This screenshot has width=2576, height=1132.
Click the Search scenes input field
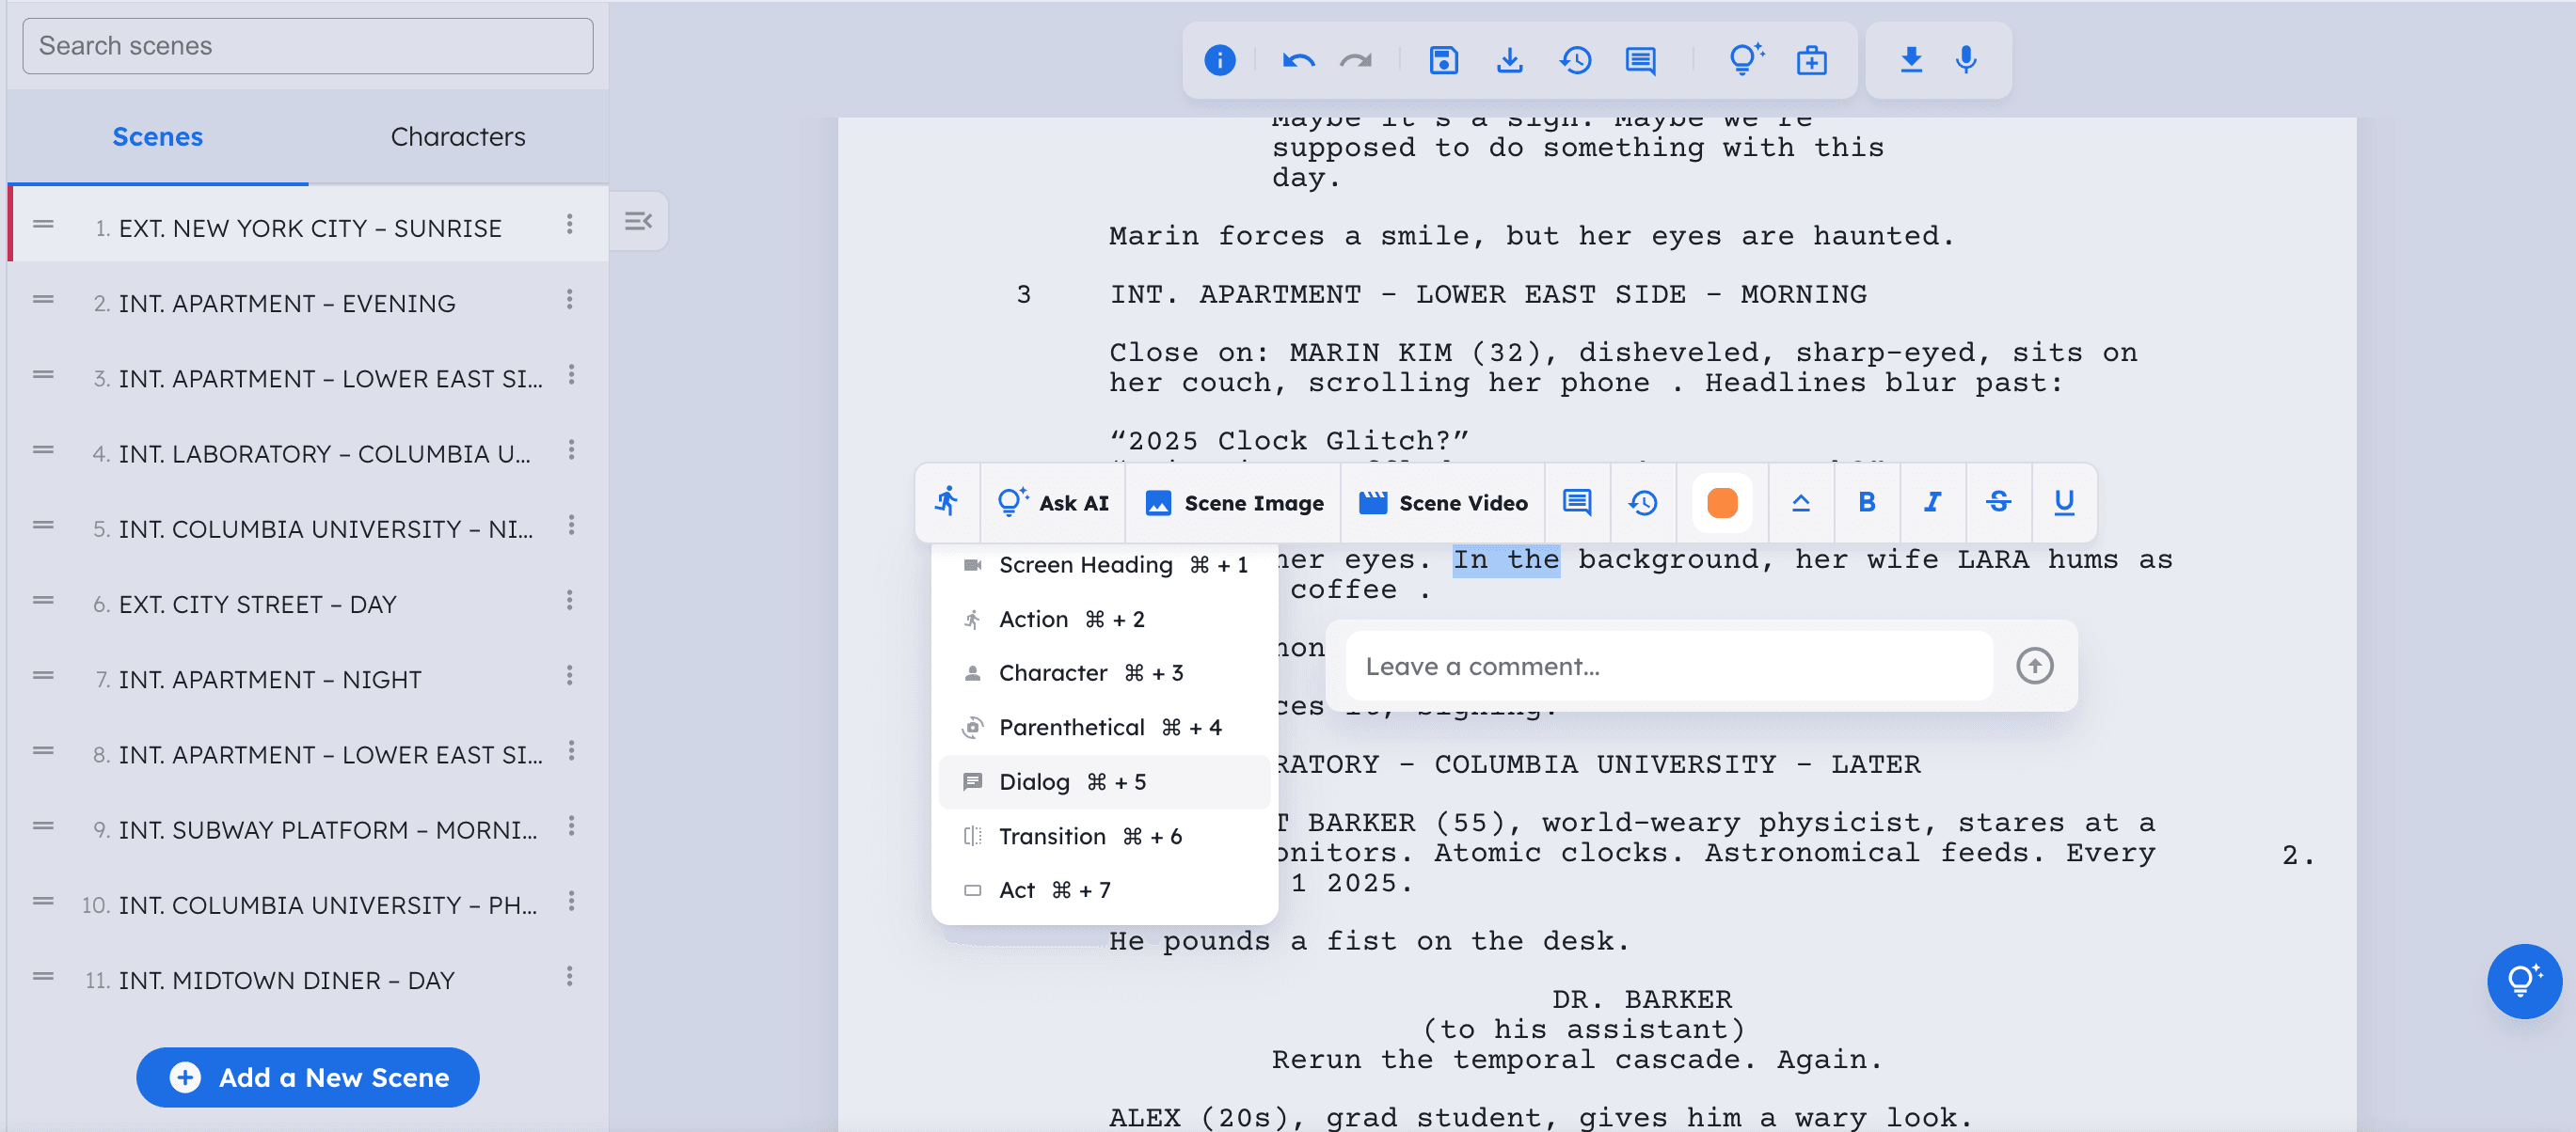pos(307,45)
